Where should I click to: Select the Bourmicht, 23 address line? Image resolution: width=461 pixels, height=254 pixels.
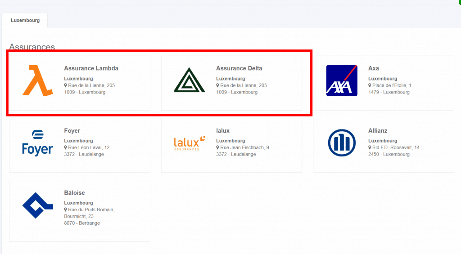point(79,216)
